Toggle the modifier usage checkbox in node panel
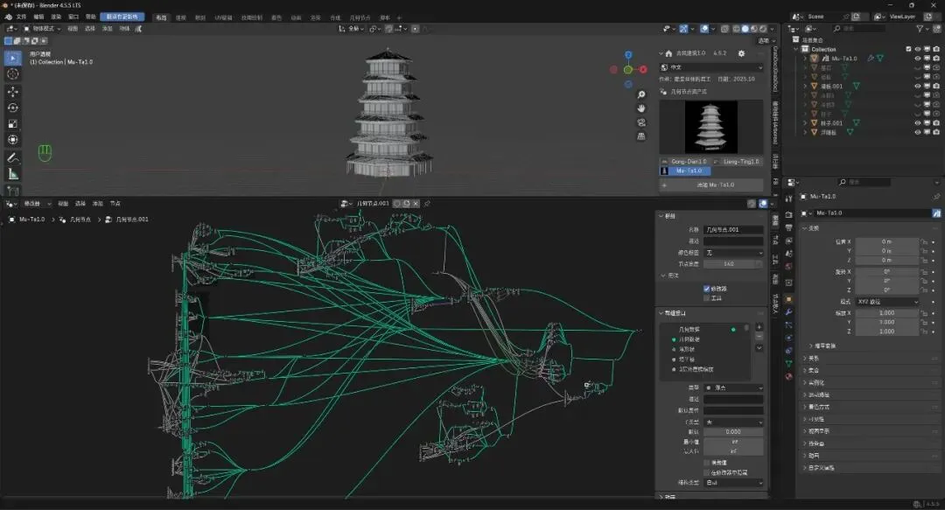The height and width of the screenshot is (510, 945). 707,288
